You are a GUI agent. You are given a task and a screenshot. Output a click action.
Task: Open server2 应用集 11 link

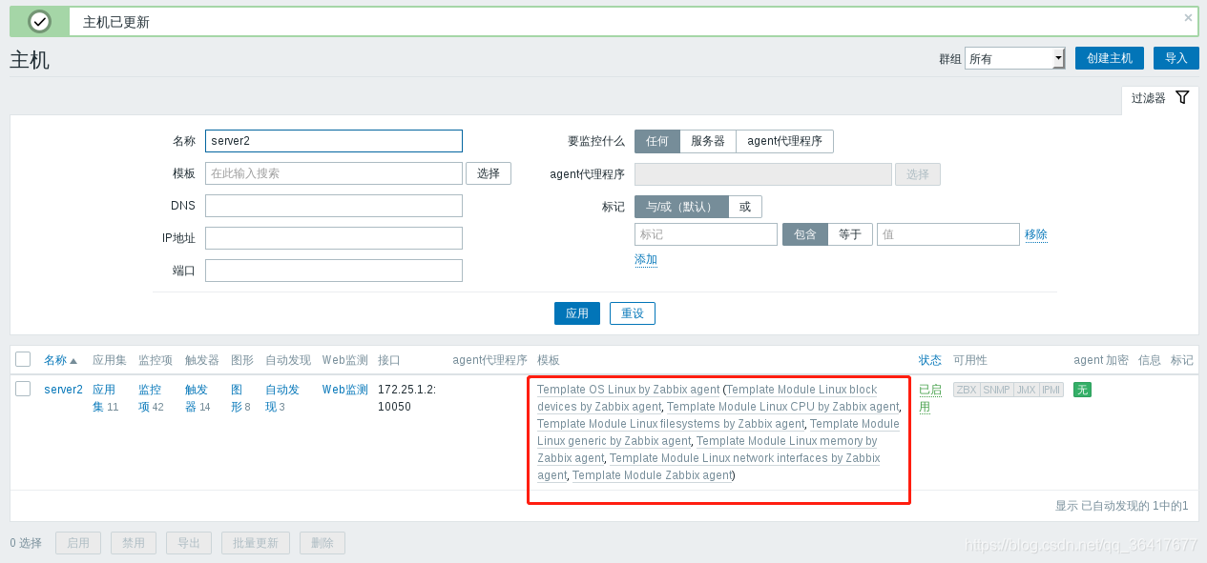(x=105, y=398)
